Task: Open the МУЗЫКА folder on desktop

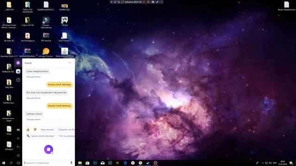Action: pyautogui.click(x=9, y=146)
